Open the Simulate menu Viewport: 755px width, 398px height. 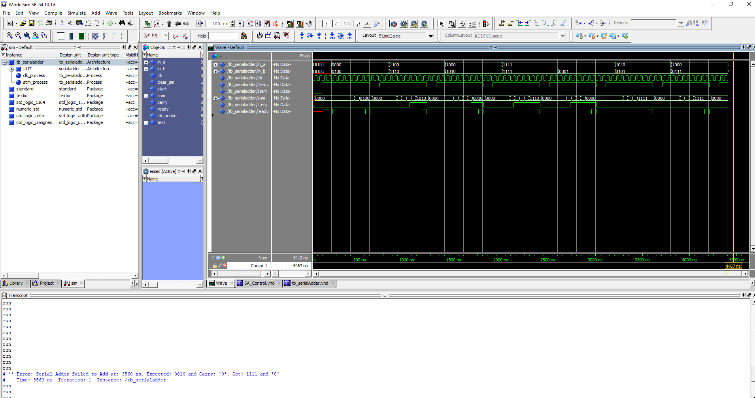point(76,13)
